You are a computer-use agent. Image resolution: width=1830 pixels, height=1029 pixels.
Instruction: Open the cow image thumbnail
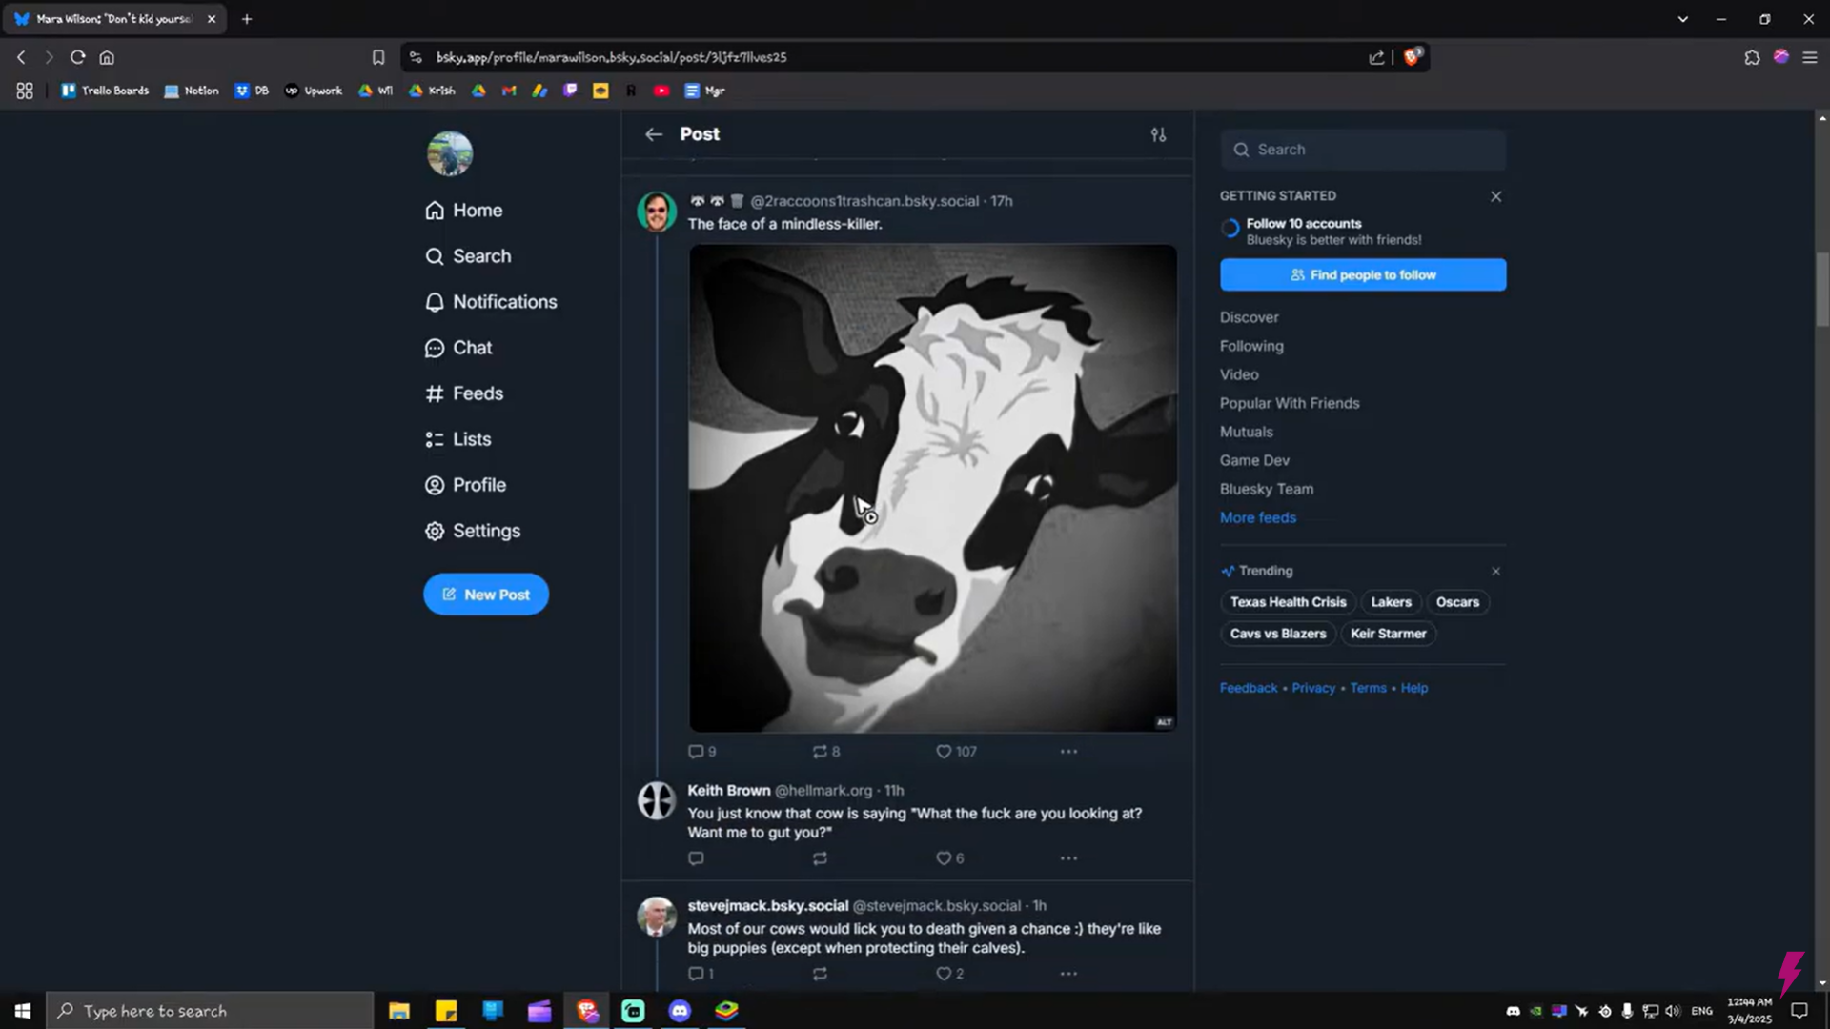[932, 488]
